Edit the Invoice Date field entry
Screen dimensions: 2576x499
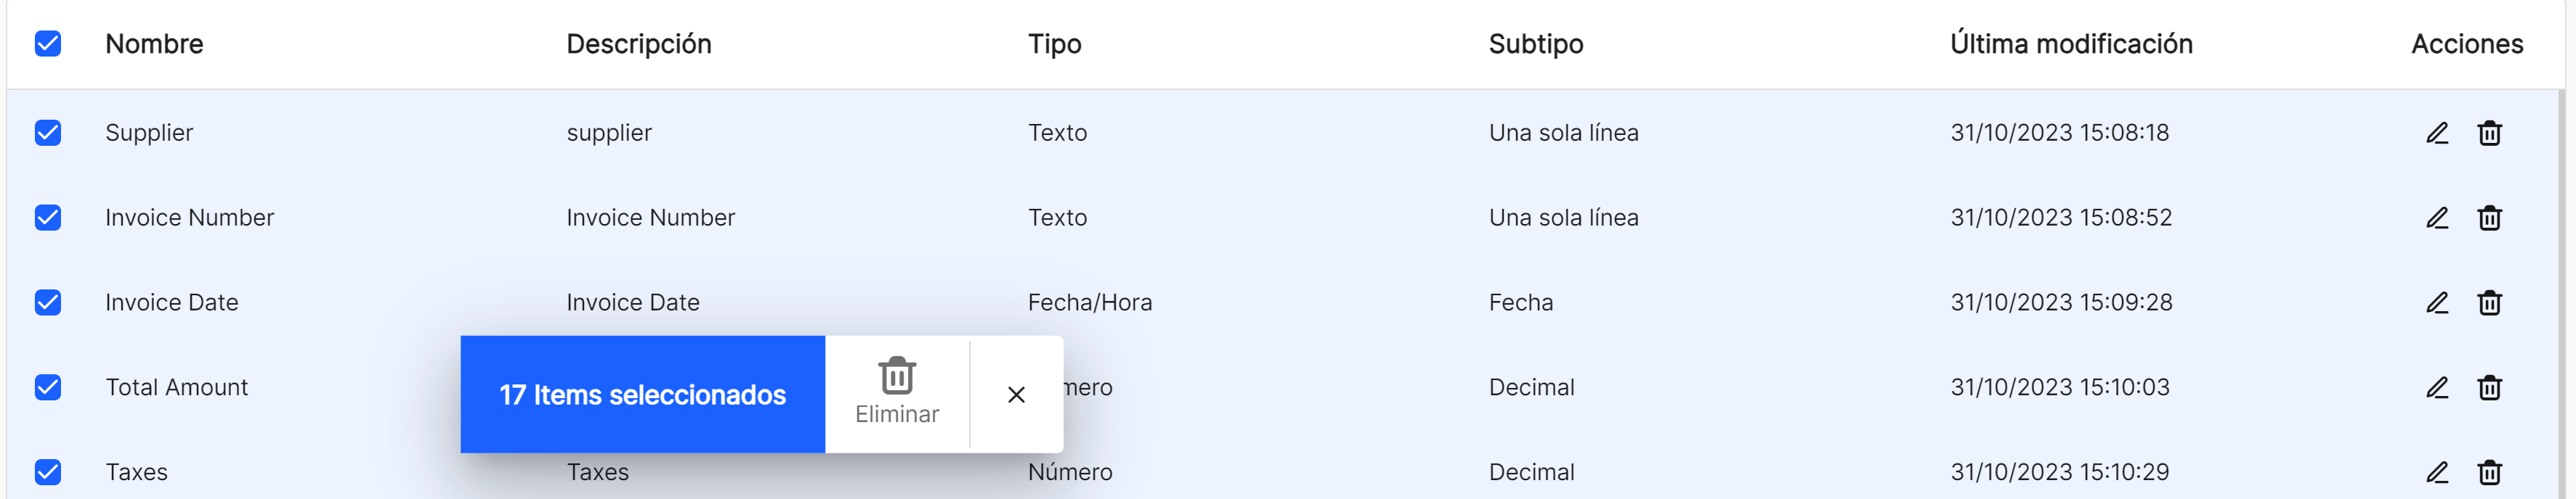[x=2437, y=302]
